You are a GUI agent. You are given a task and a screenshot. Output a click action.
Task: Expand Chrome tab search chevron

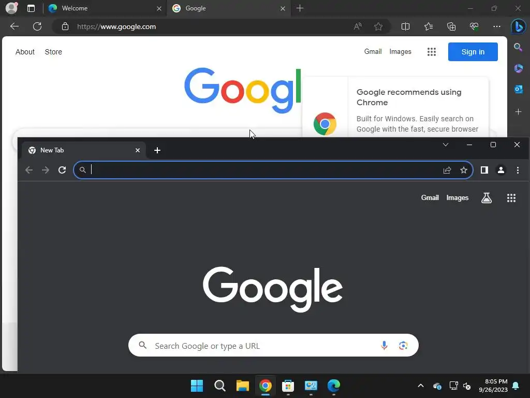click(446, 145)
